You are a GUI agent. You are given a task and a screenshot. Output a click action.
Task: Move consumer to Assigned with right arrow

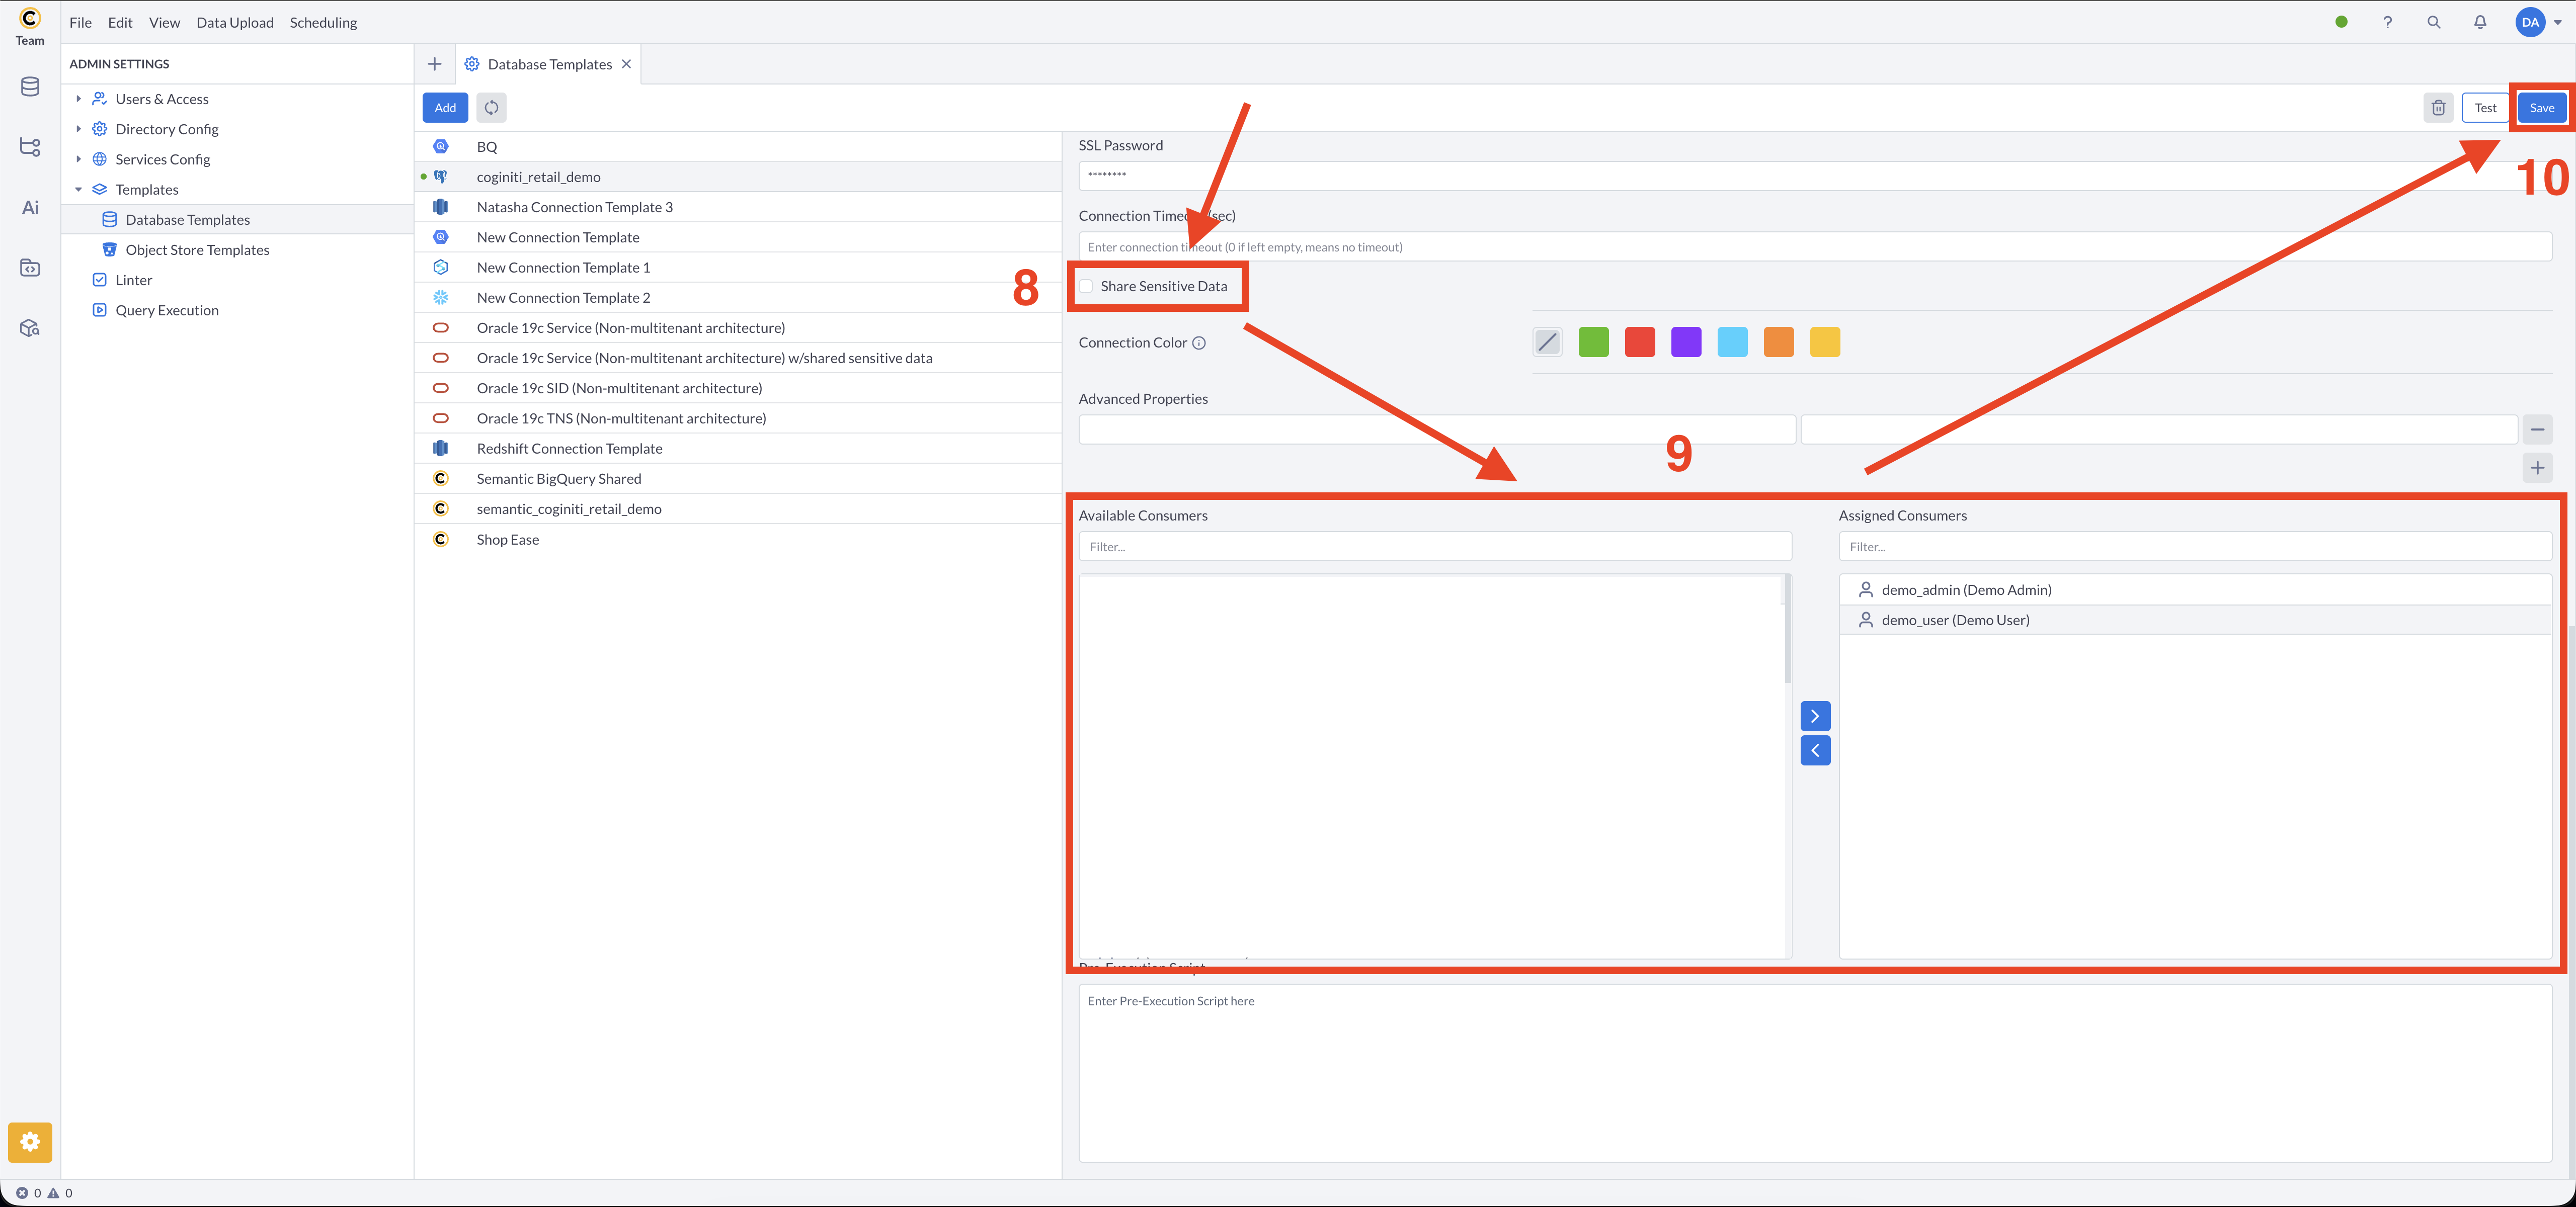point(1815,716)
